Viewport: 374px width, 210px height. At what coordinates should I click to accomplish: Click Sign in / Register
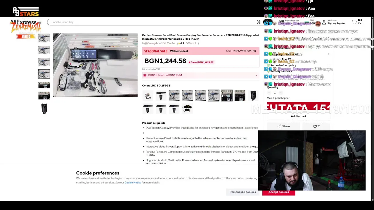tap(336, 23)
